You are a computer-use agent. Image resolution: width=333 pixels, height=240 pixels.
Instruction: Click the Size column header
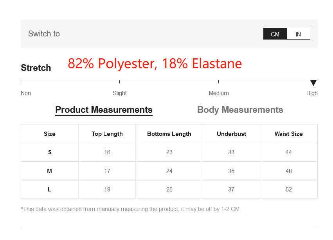pyautogui.click(x=50, y=134)
